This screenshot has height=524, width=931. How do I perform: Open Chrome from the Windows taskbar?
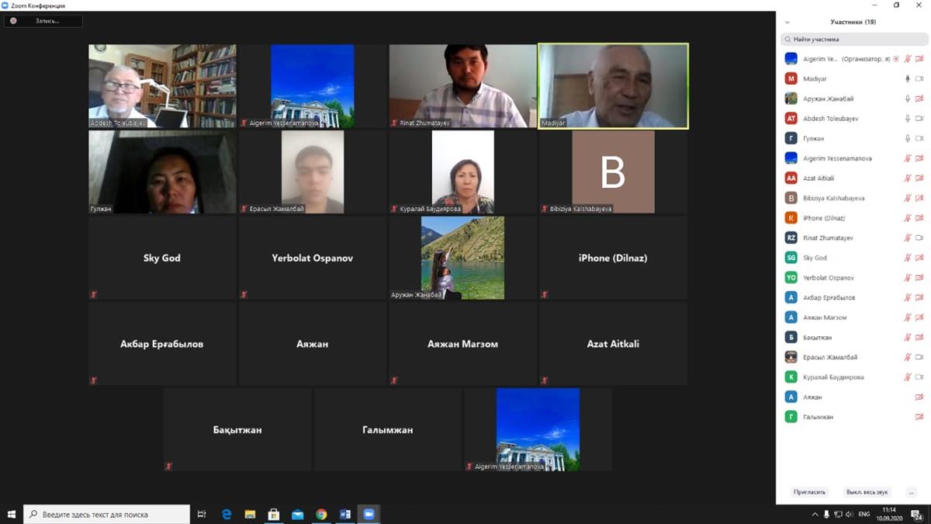pos(321,514)
